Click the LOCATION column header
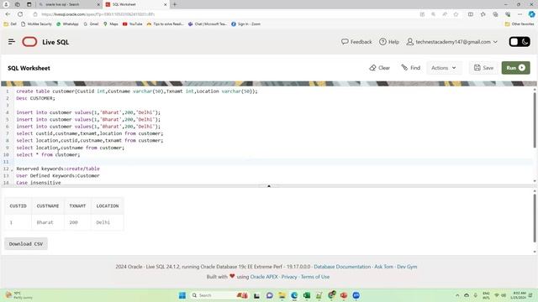The width and height of the screenshot is (538, 302). 108,206
